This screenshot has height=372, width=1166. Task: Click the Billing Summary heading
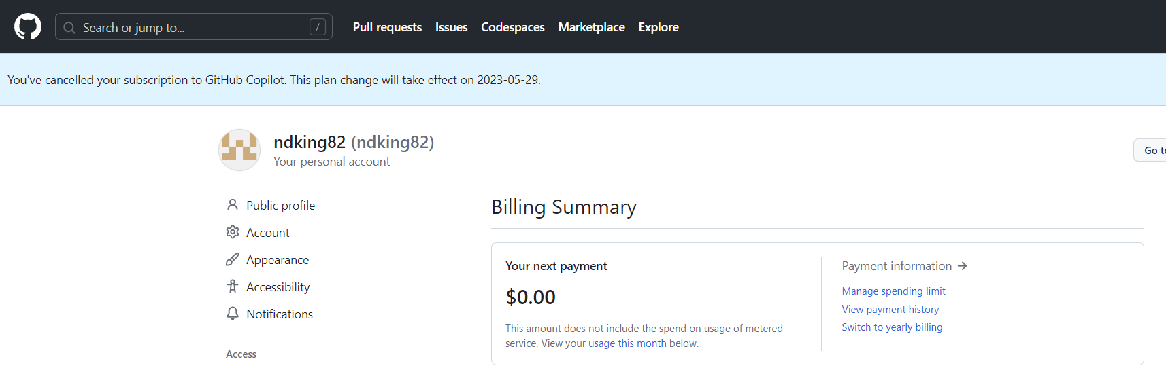pyautogui.click(x=564, y=207)
